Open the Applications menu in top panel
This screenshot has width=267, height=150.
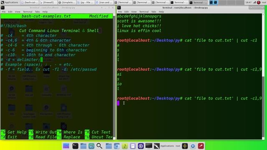[9, 2]
